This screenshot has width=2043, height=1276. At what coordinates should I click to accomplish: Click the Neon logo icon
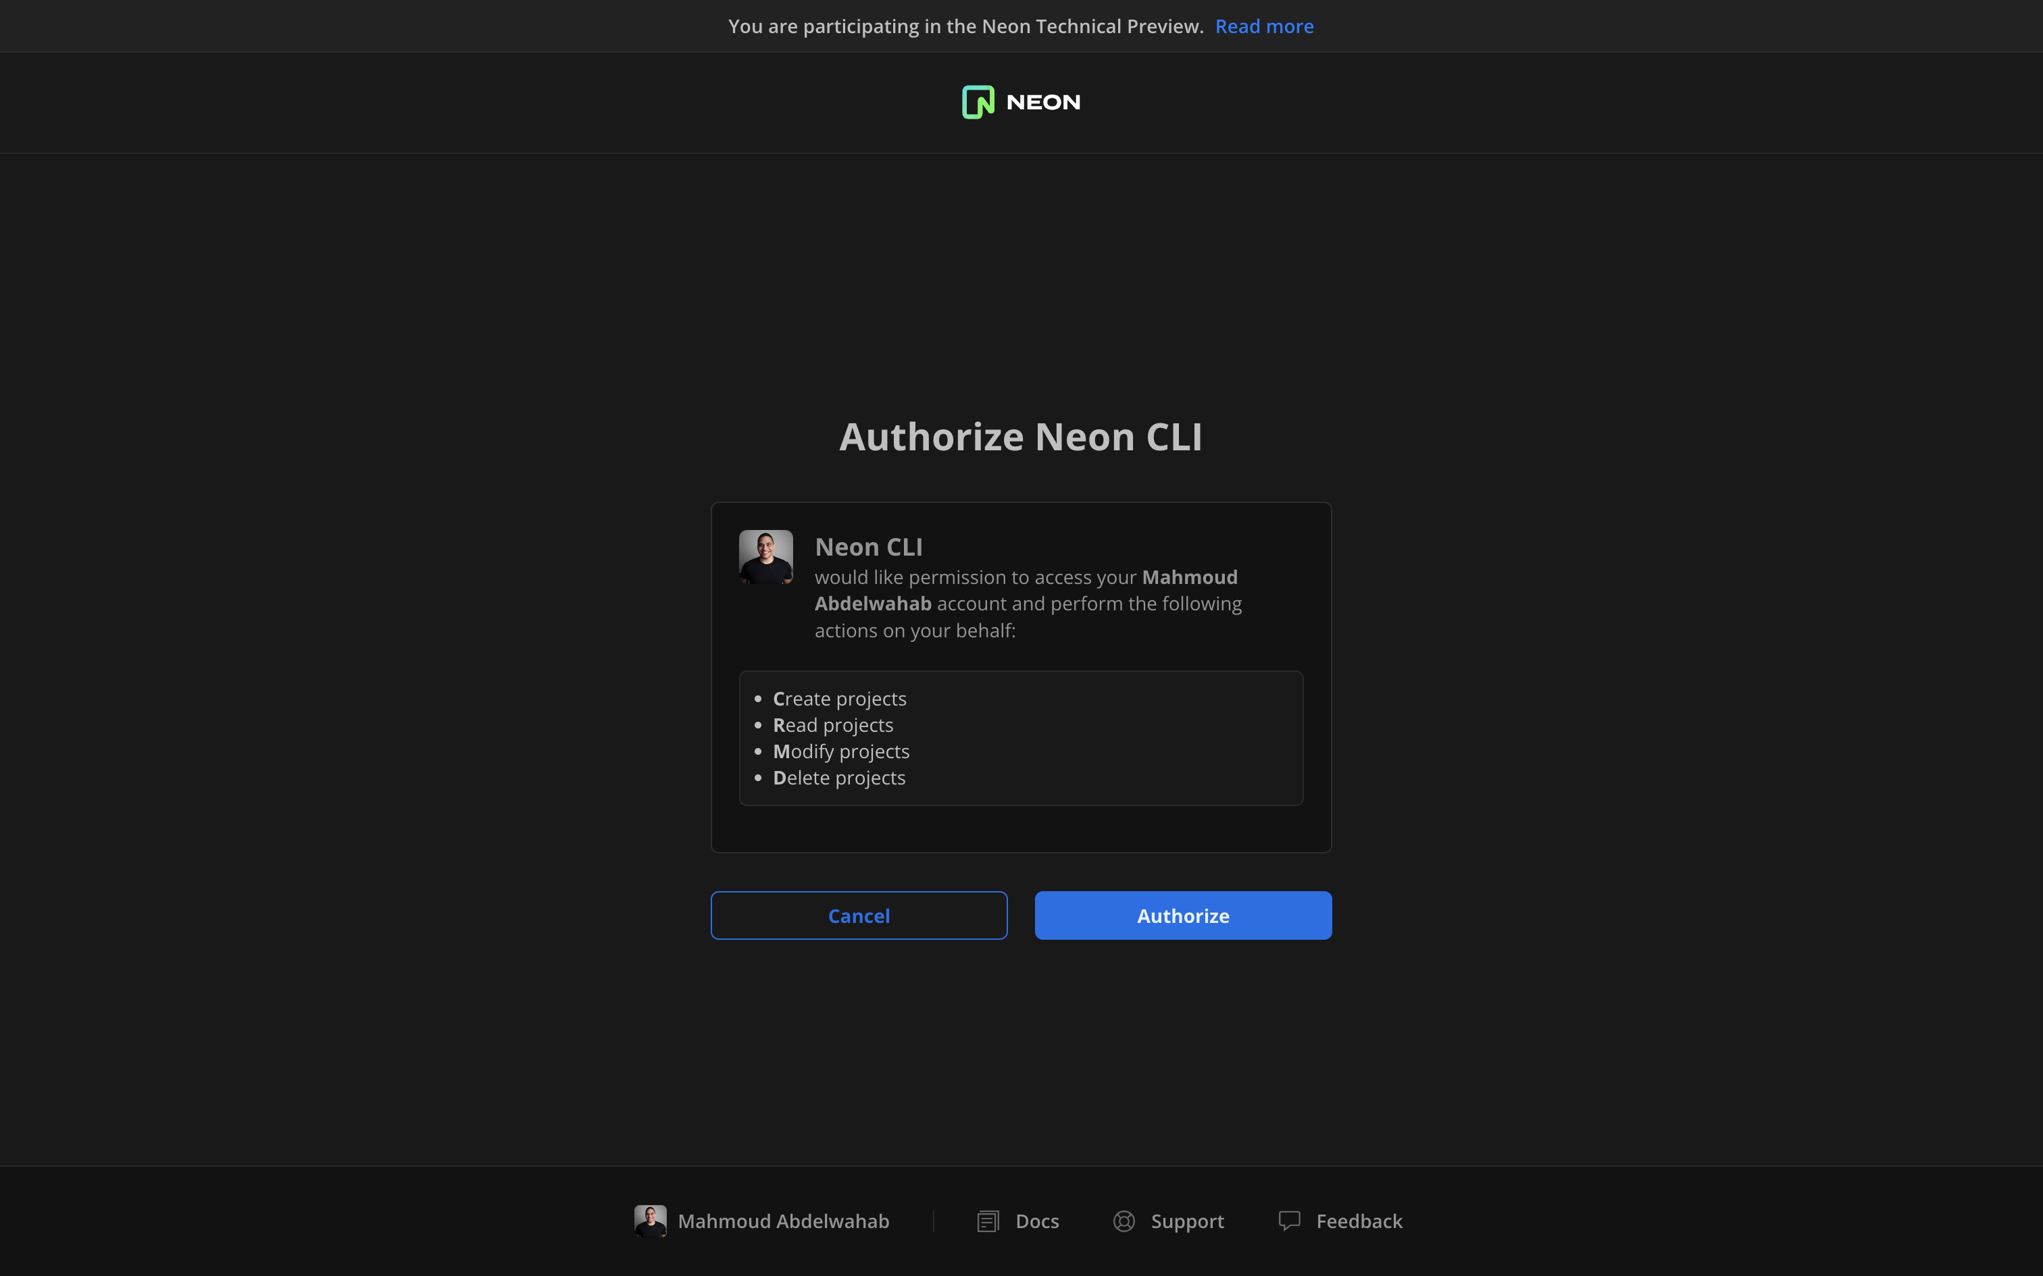[x=978, y=102]
